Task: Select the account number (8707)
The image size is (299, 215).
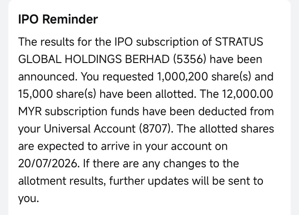Action: [155, 129]
